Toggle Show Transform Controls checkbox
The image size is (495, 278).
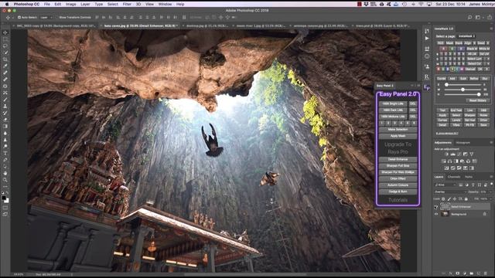[x=57, y=17]
